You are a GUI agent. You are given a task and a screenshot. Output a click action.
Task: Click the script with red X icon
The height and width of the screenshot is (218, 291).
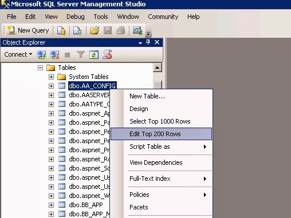[x=107, y=54]
